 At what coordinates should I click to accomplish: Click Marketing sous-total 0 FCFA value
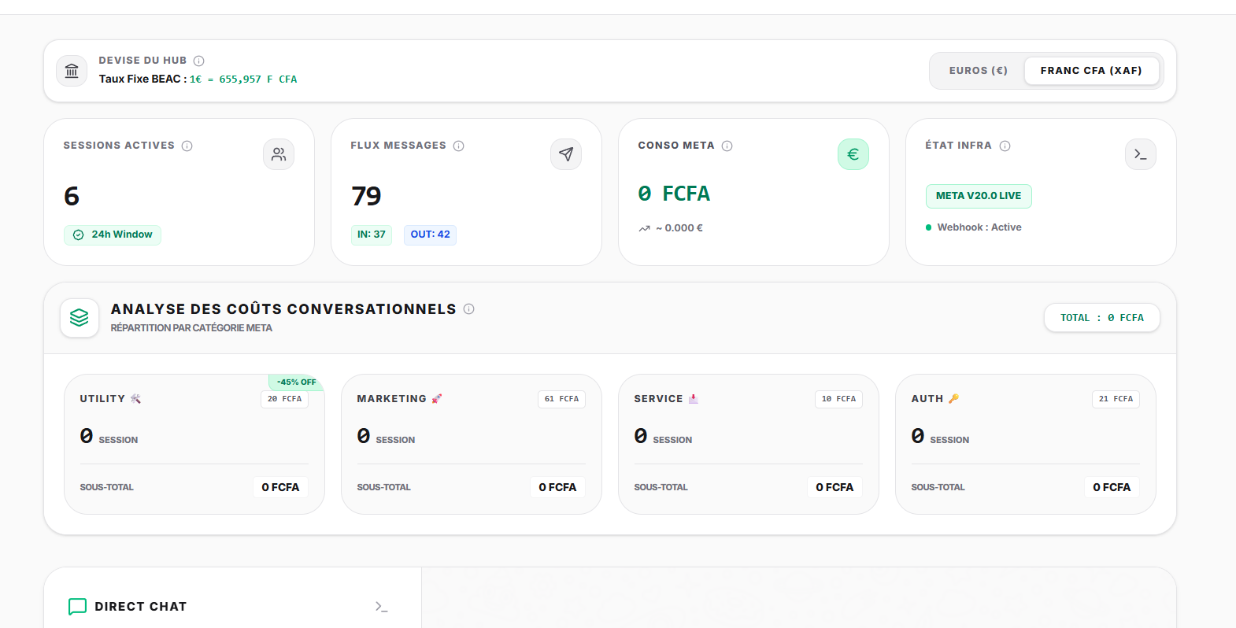pyautogui.click(x=557, y=487)
